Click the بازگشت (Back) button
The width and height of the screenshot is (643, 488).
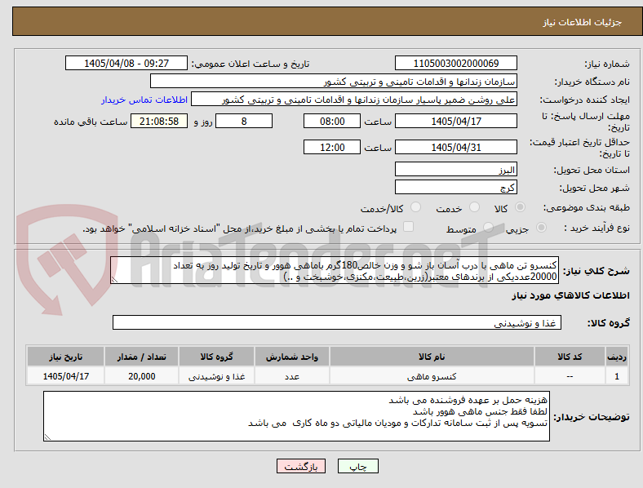click(x=301, y=466)
